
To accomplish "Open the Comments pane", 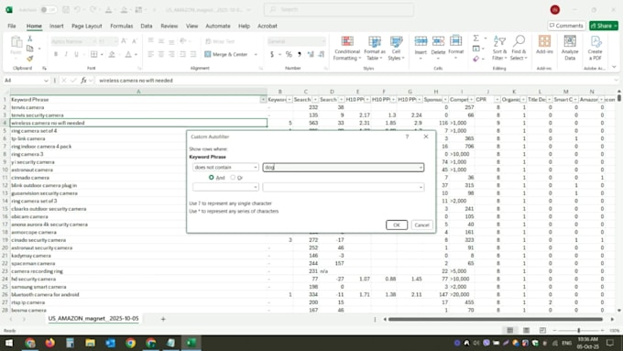I will [566, 26].
